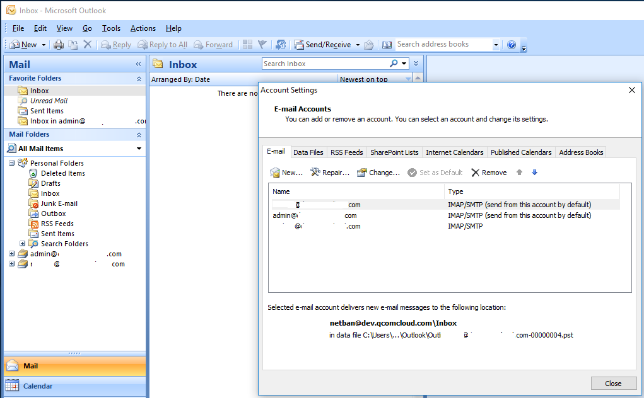Collapse the Favorite Folders section
This screenshot has width=644, height=398.
(139, 79)
